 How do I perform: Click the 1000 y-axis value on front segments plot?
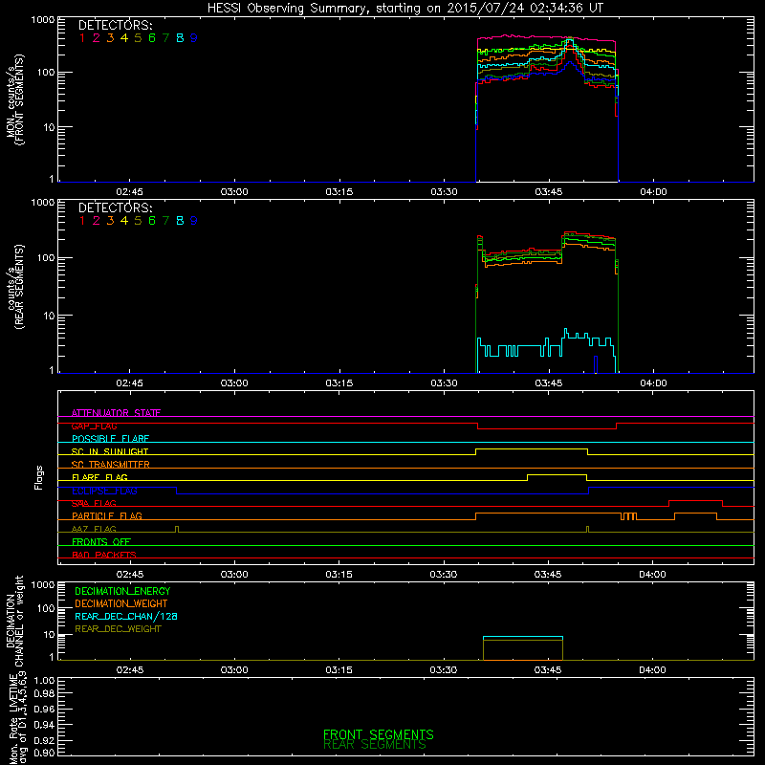tap(43, 20)
